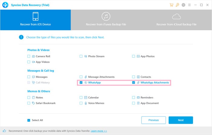
Task: Click the Messages & Call log heading
Action: point(41,71)
